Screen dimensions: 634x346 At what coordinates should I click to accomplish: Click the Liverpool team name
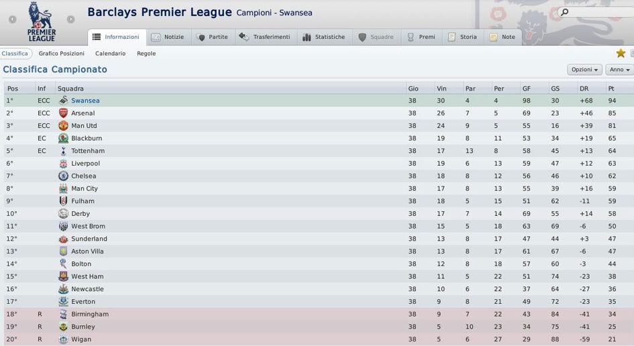[85, 164]
